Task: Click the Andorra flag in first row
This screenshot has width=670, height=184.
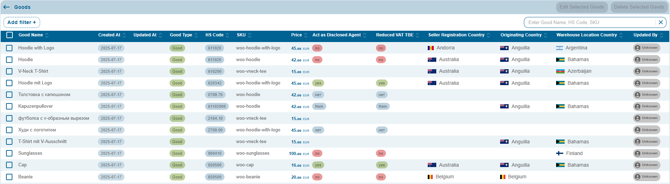Action: pos(431,48)
